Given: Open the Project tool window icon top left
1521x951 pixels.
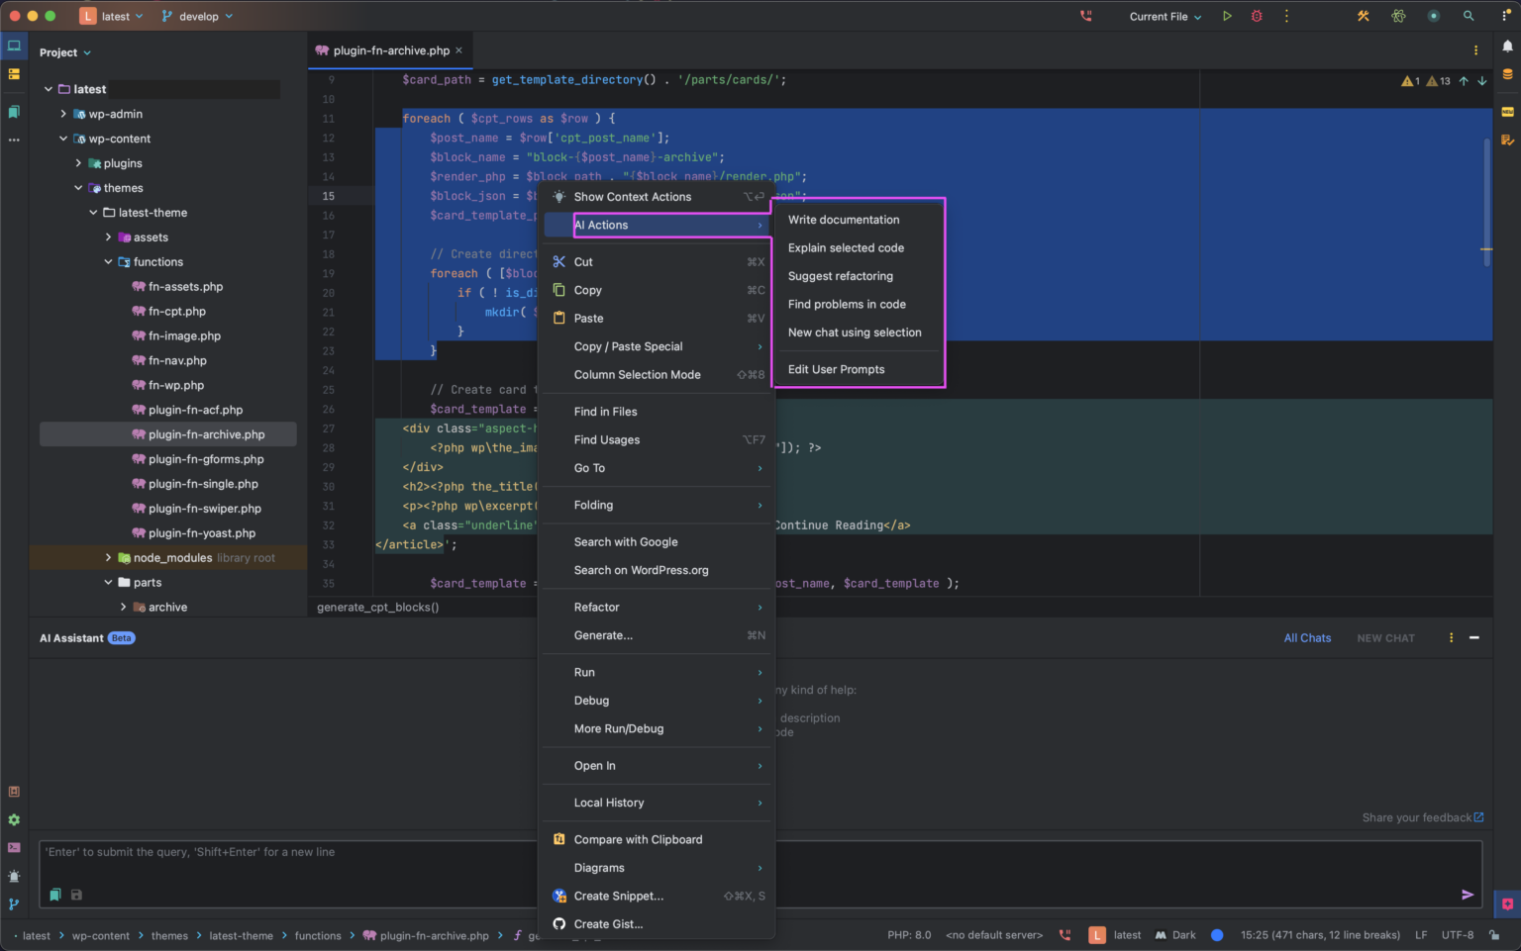Looking at the screenshot, I should pyautogui.click(x=14, y=45).
